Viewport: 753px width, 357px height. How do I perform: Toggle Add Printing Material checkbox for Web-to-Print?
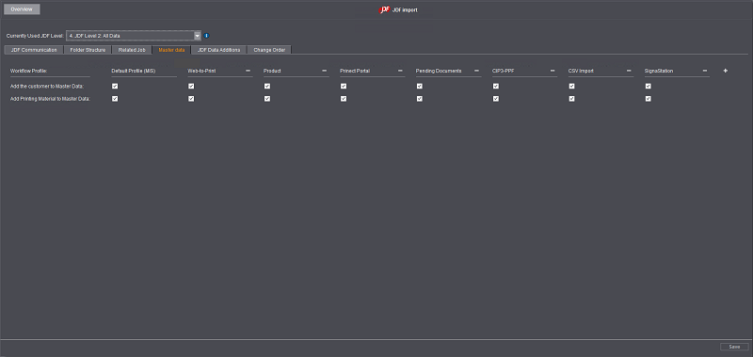[191, 99]
